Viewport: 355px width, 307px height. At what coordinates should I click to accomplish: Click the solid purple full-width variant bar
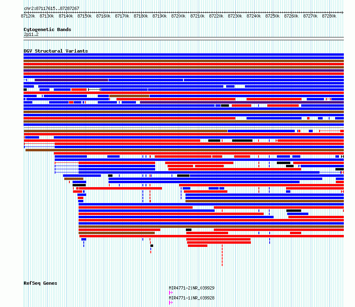[183, 70]
